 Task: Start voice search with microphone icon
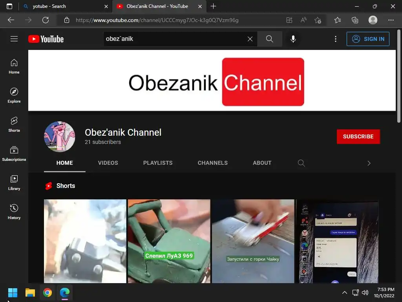point(293,39)
